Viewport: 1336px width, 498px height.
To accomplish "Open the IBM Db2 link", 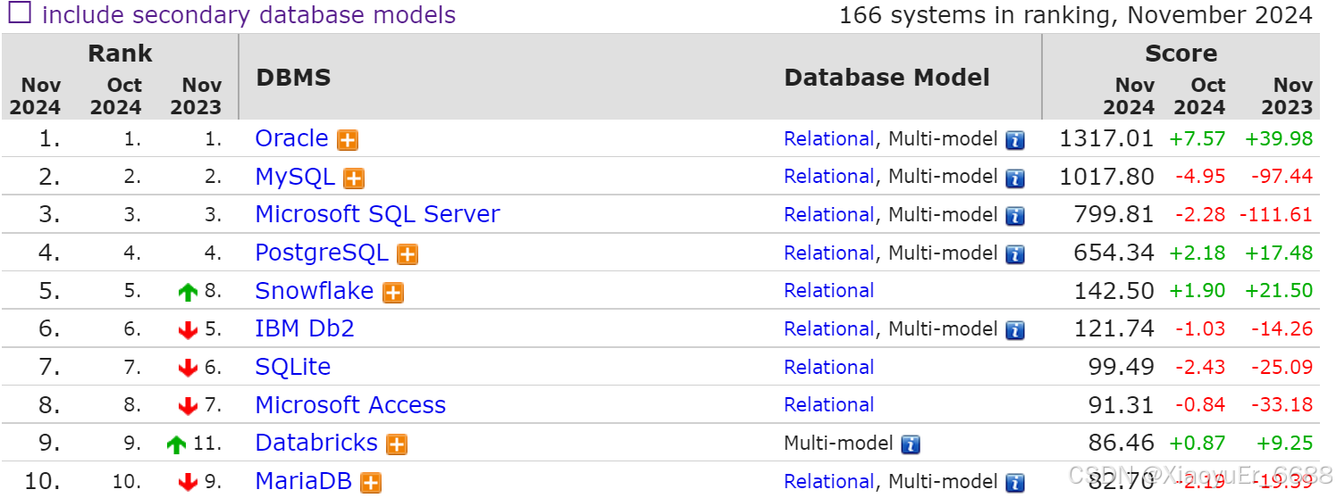I will 305,328.
